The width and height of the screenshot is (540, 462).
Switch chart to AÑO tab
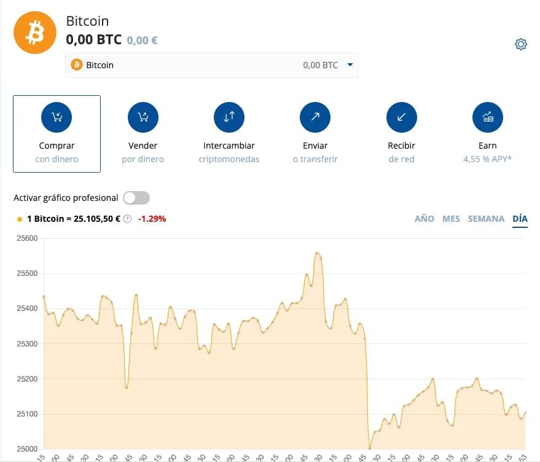point(425,219)
